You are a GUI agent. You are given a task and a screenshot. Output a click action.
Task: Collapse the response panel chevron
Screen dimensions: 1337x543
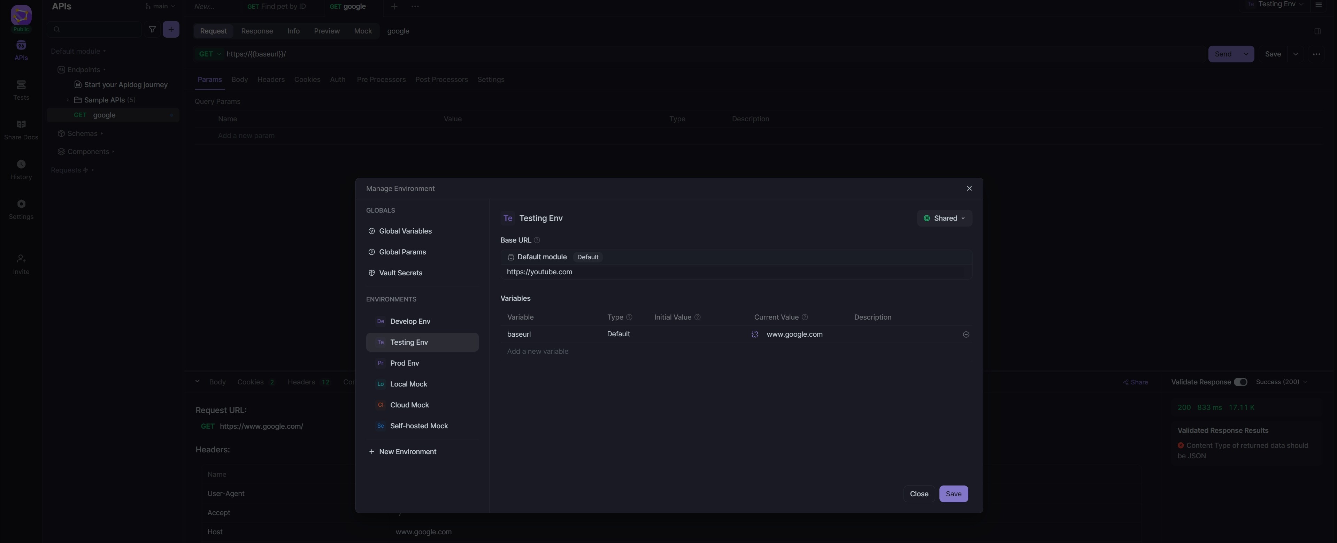coord(197,382)
